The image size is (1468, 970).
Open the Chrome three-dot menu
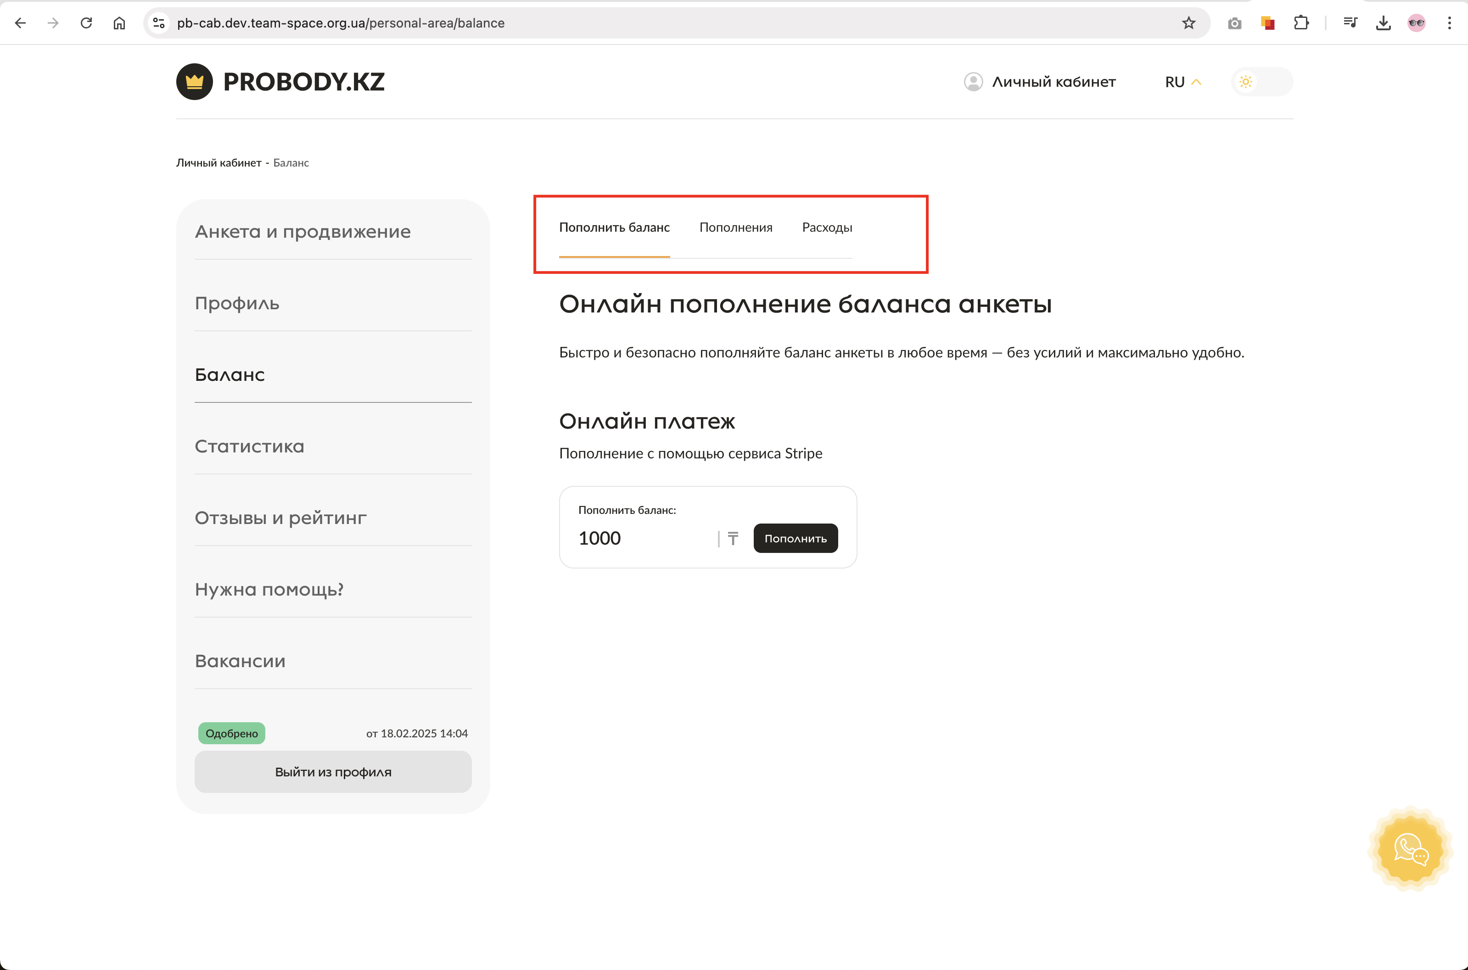pyautogui.click(x=1450, y=23)
